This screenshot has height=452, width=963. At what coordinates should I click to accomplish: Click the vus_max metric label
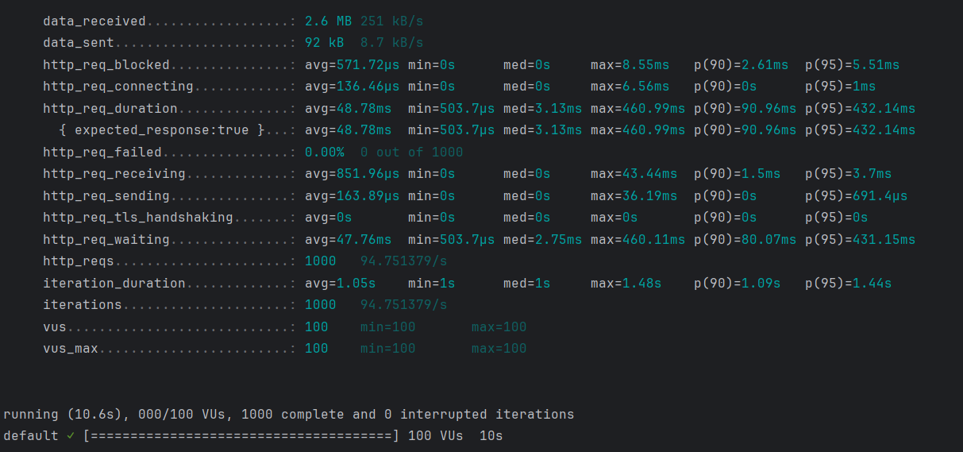(x=71, y=349)
